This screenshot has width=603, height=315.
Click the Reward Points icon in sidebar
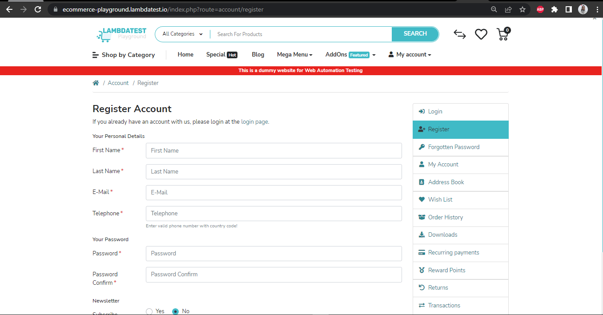tap(422, 270)
